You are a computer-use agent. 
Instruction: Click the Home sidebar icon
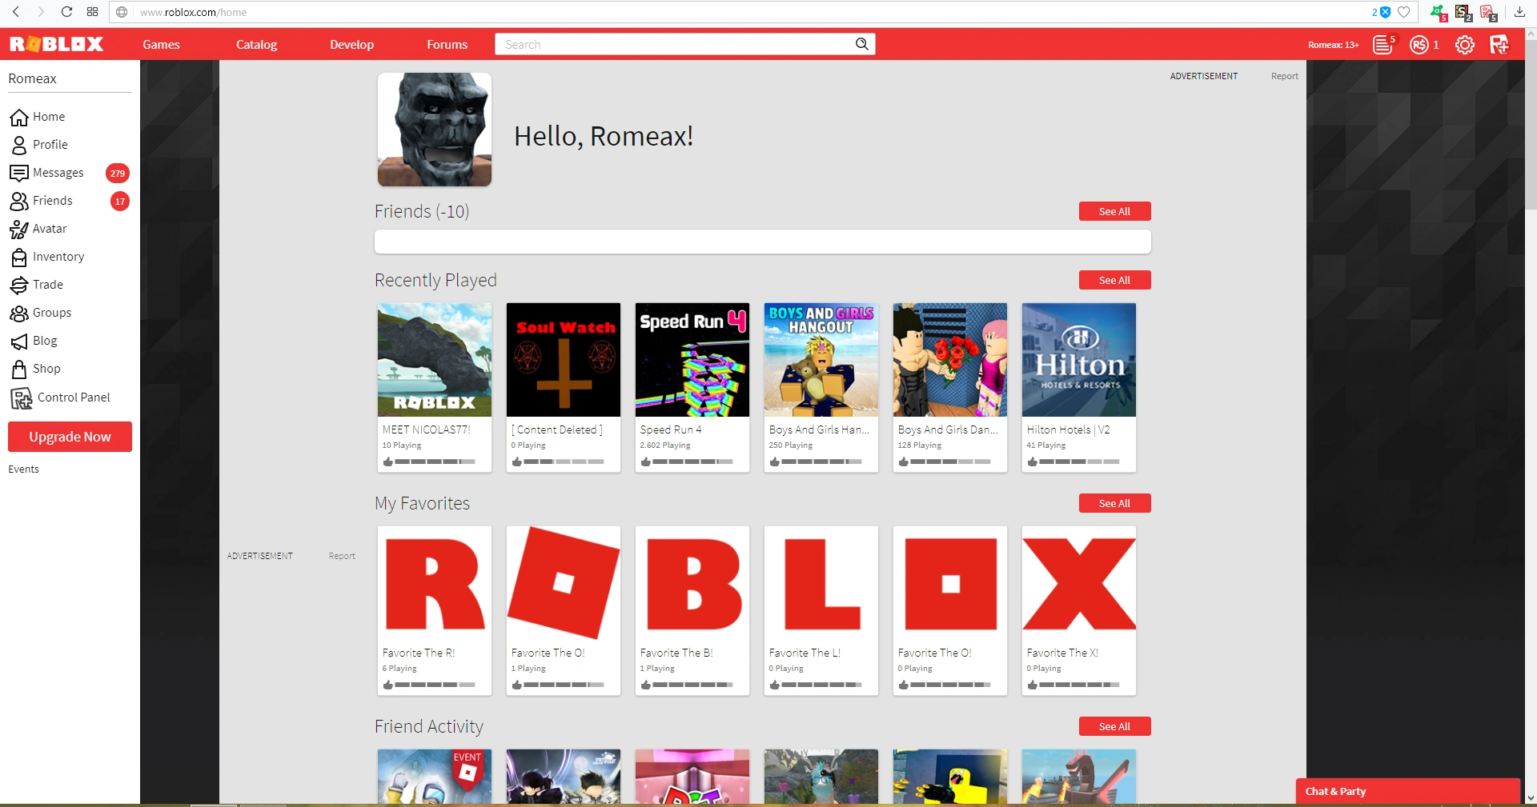19,118
